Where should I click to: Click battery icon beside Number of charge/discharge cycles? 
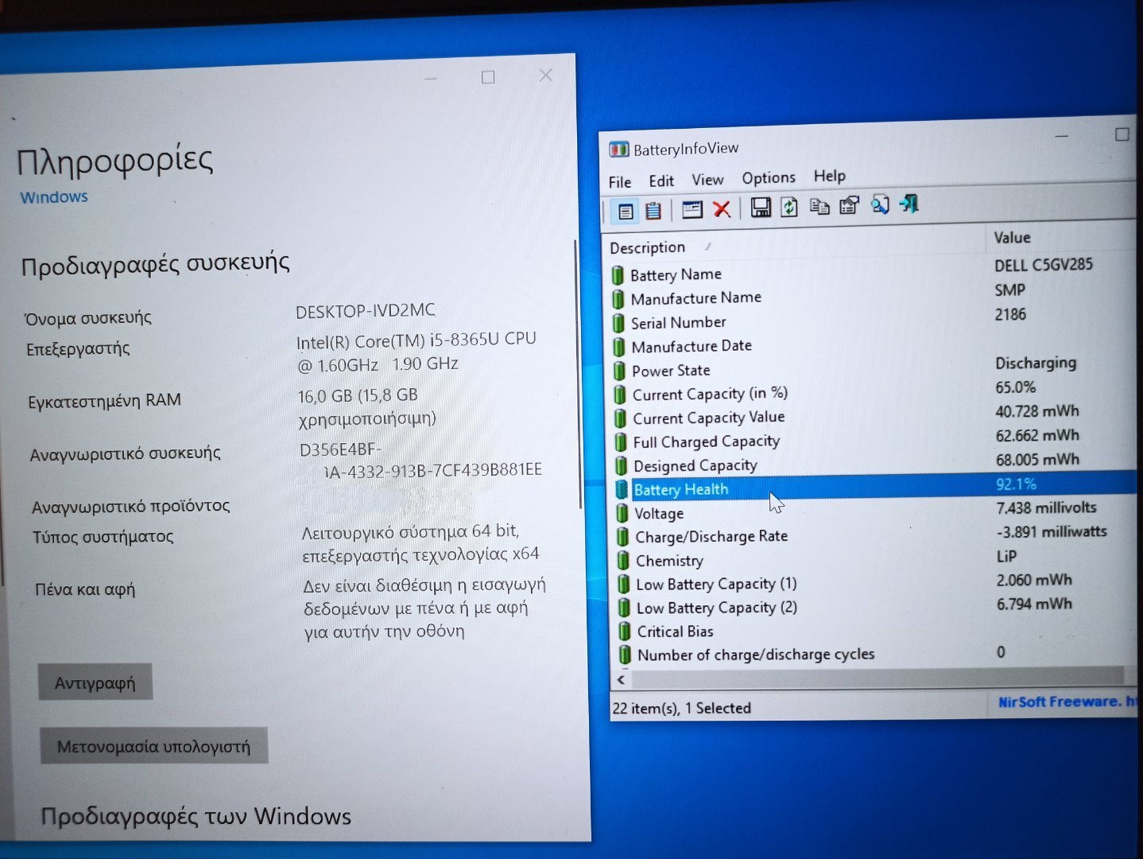click(x=625, y=656)
